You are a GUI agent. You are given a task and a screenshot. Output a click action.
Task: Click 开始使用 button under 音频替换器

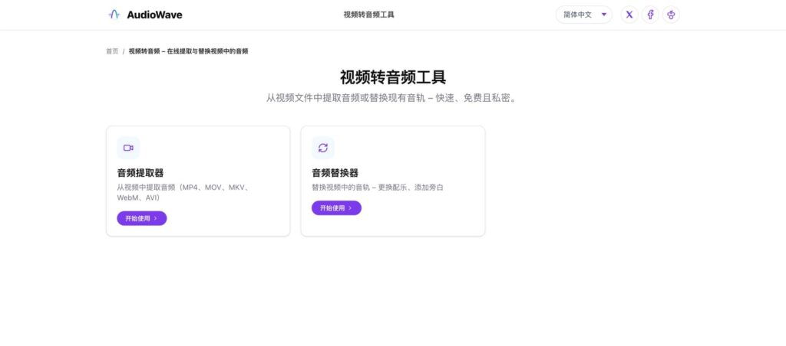(336, 208)
